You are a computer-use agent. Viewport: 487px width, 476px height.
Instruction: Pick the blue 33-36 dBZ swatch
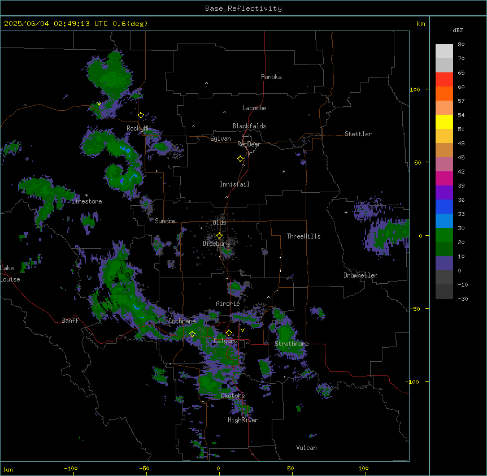click(x=444, y=206)
